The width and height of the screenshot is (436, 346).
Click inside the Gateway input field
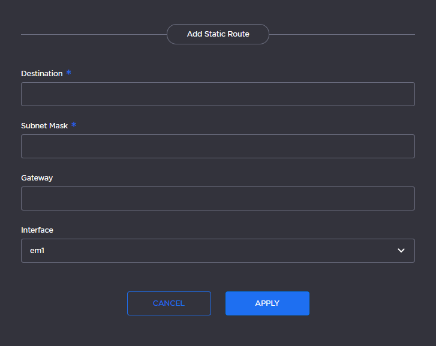point(218,198)
